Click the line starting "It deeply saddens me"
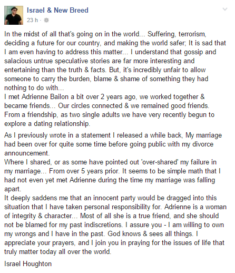The width and height of the screenshot is (235, 273). (x=110, y=198)
